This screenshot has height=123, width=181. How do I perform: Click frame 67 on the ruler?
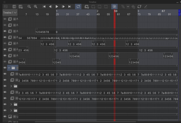coord(129,14)
